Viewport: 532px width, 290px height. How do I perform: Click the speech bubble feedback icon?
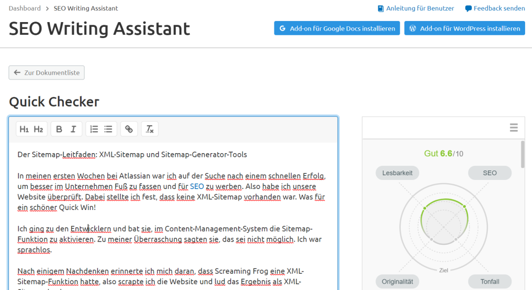pyautogui.click(x=468, y=8)
